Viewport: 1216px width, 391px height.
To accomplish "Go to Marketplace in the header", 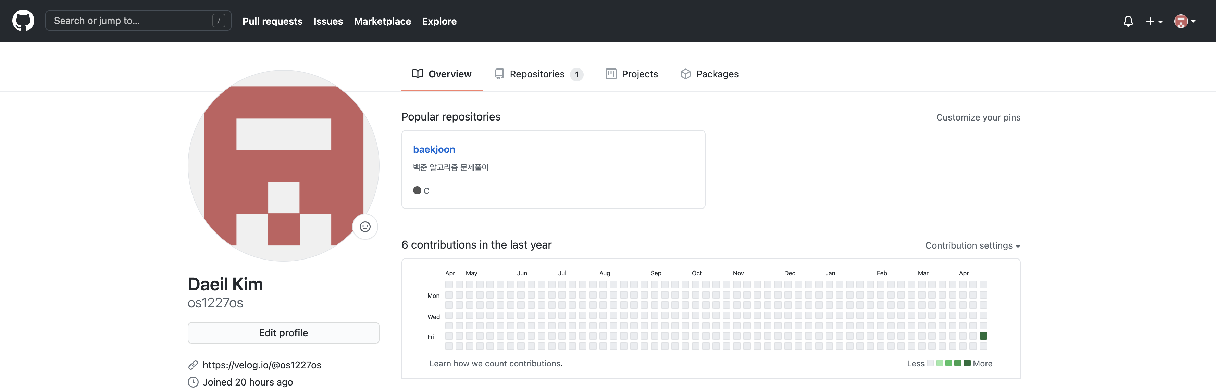I will 382,21.
